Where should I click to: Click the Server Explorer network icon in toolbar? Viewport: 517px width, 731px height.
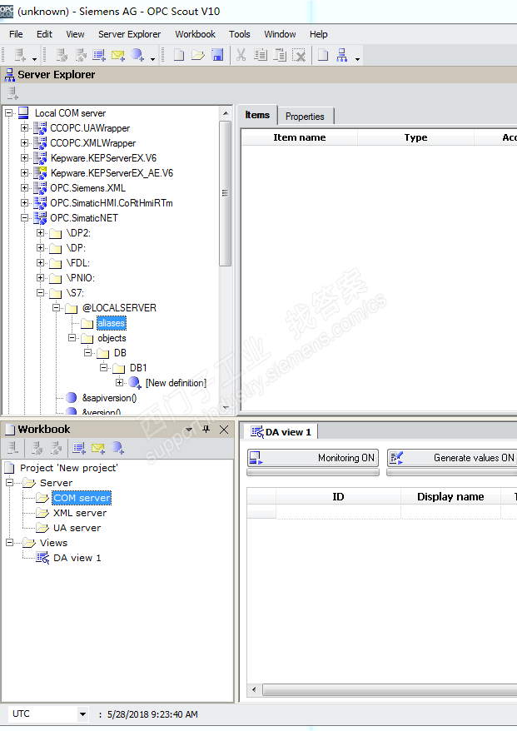[342, 55]
